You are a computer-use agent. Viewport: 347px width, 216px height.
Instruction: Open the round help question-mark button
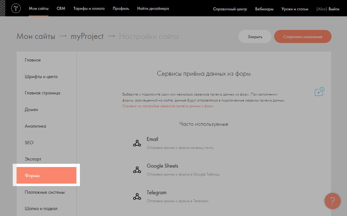click(x=332, y=201)
